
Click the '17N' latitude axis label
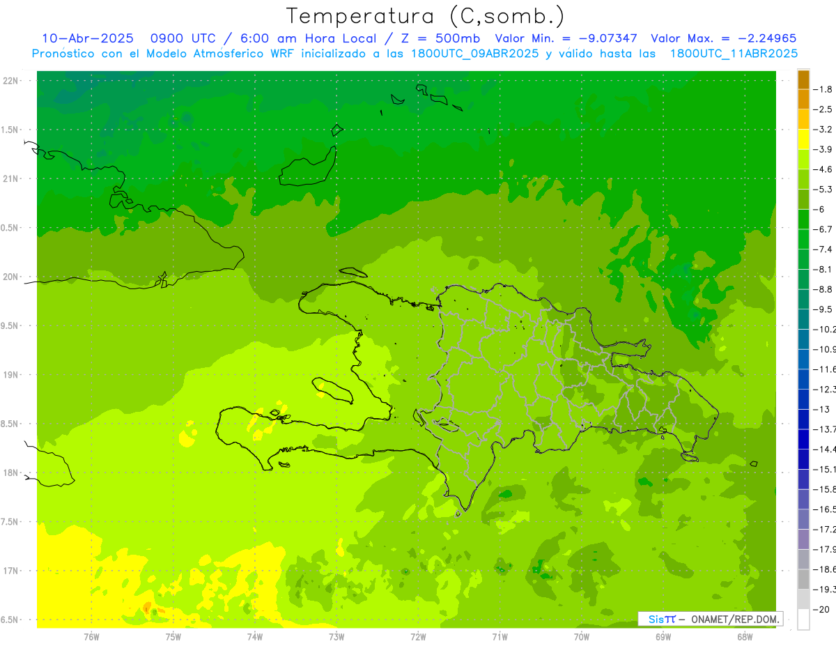pos(10,571)
